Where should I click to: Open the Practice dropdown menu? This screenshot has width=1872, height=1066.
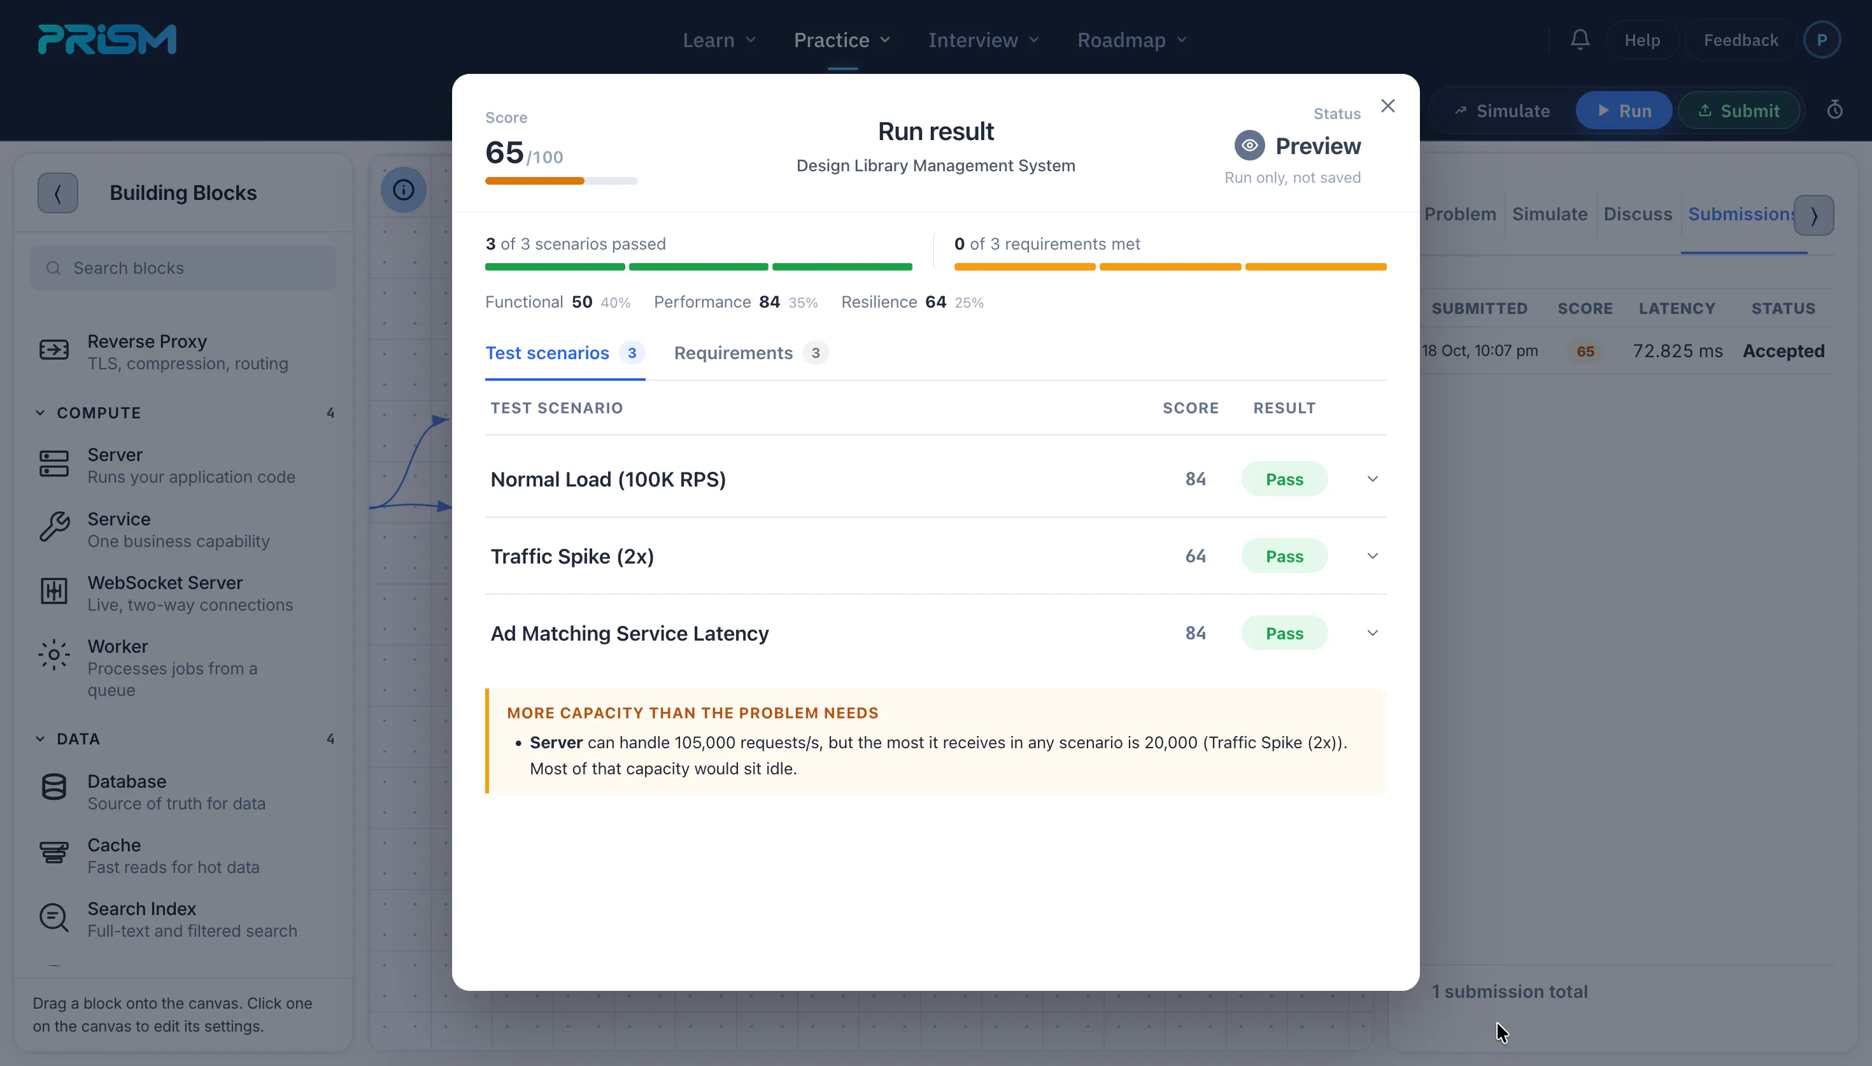pyautogui.click(x=842, y=40)
